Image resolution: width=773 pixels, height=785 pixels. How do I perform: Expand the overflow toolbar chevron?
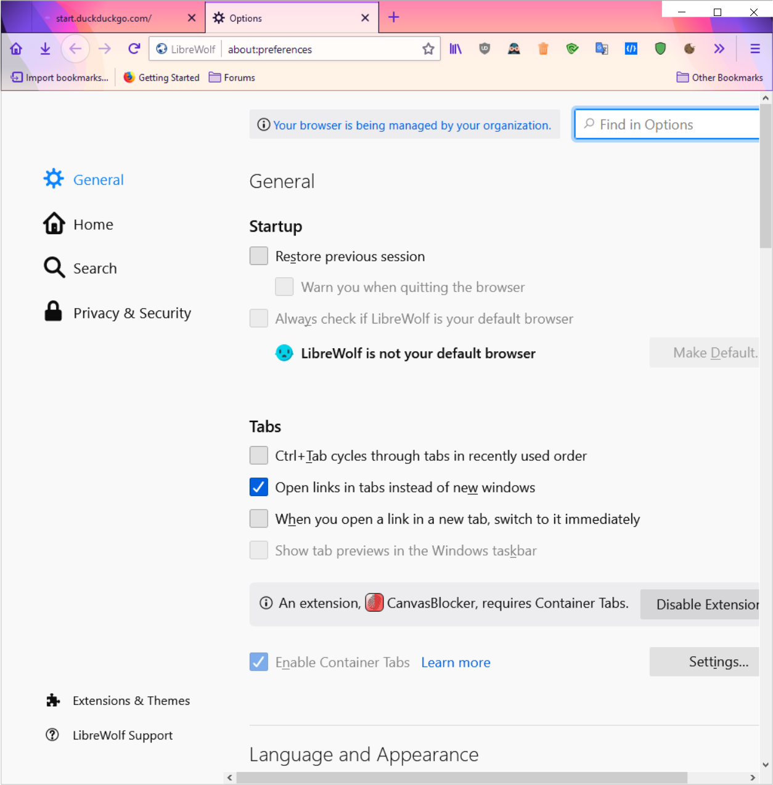coord(719,49)
